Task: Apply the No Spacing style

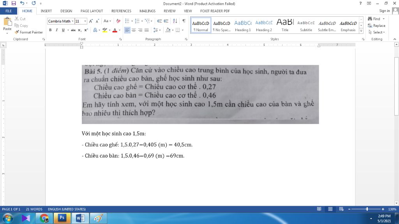Action: 222,25
